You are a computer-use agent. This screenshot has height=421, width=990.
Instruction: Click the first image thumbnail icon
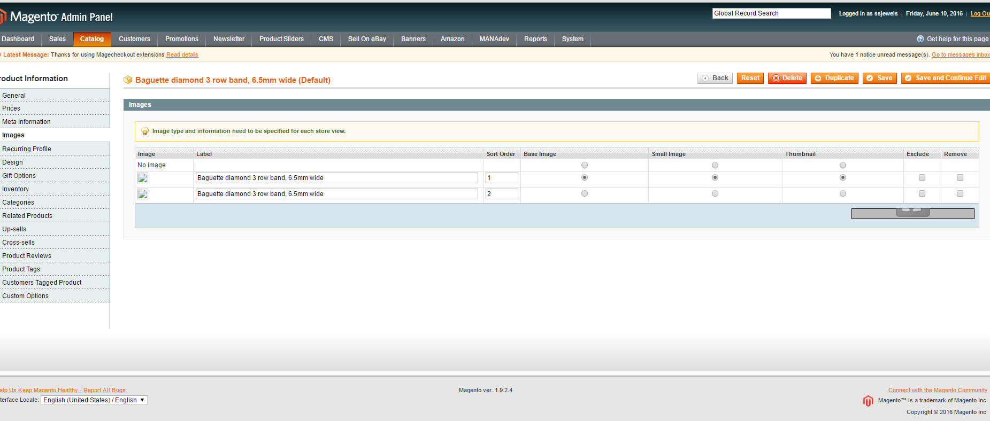click(x=143, y=178)
